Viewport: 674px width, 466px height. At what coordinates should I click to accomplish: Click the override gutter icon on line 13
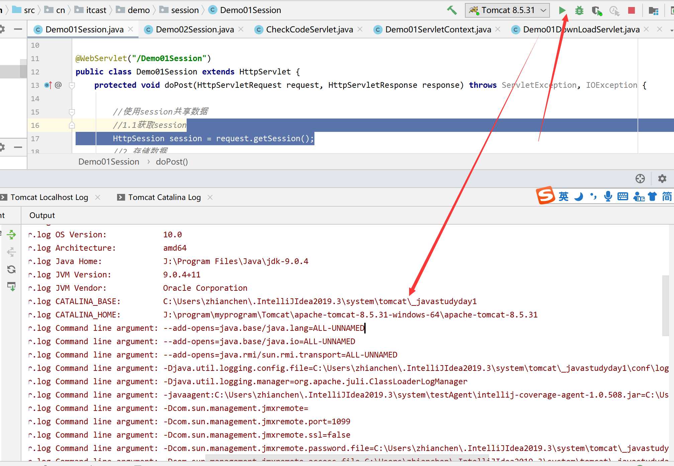pos(48,85)
